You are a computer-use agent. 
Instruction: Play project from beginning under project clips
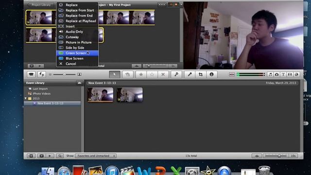[x=40, y=66]
